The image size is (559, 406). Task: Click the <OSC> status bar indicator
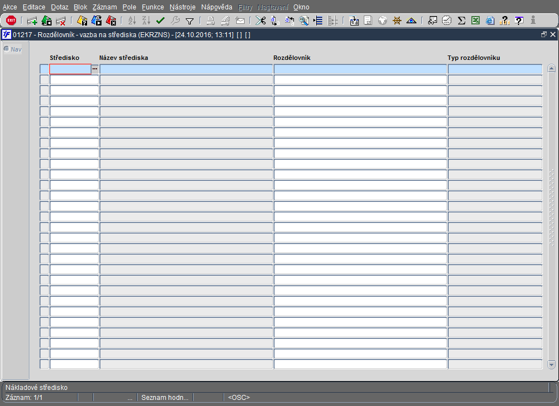(x=239, y=398)
